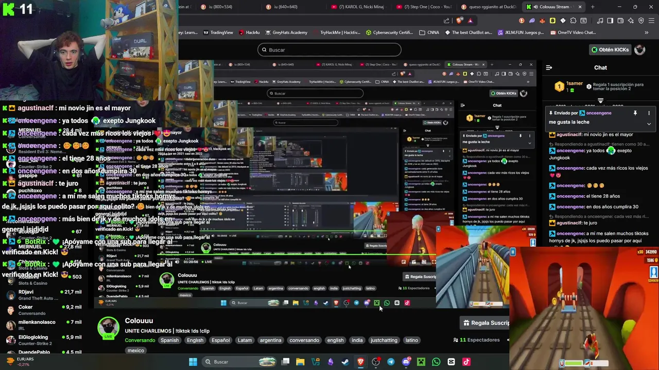
Task: Open the Leo AI sparkle icon
Action: click(631, 21)
